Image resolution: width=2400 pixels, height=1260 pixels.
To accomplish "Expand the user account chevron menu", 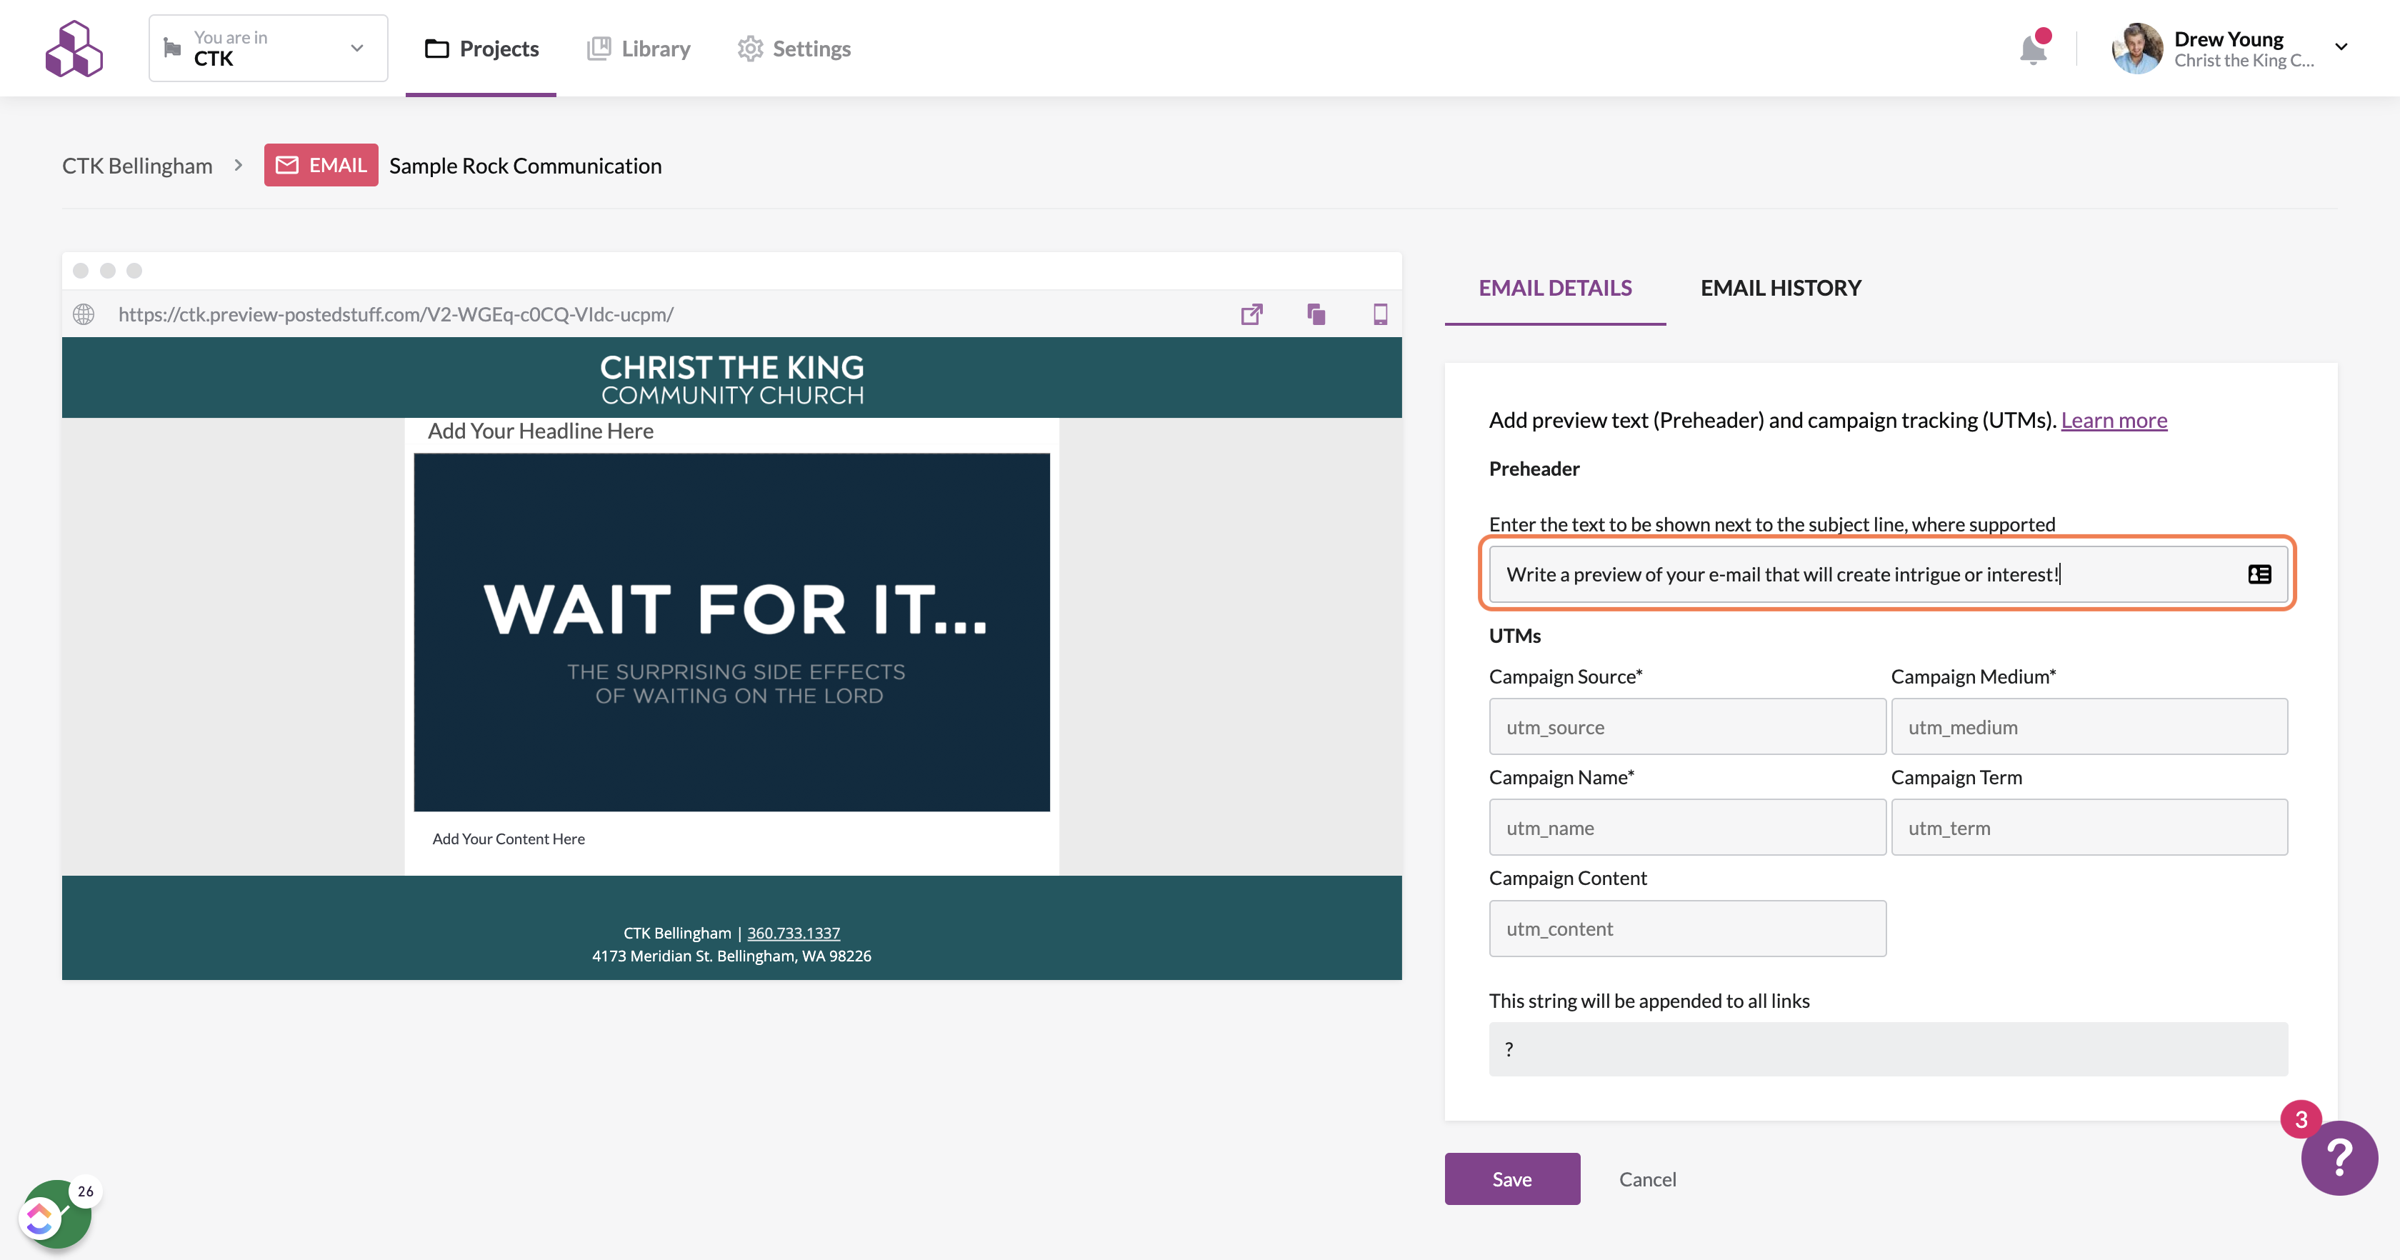I will tap(2341, 46).
